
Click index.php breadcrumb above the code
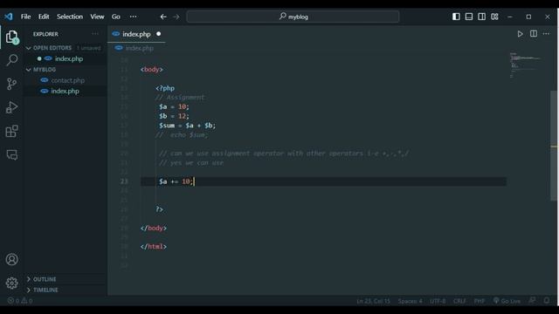[140, 48]
